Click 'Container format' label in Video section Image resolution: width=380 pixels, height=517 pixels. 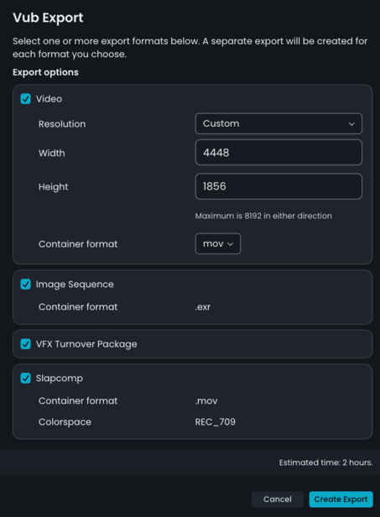tap(78, 244)
